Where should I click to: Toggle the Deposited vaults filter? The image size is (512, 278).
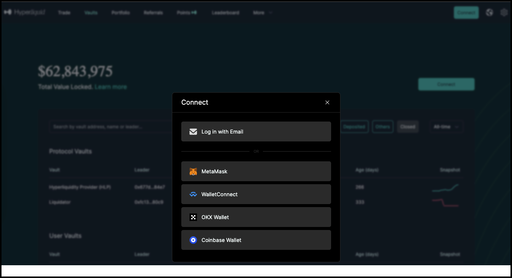coord(354,127)
